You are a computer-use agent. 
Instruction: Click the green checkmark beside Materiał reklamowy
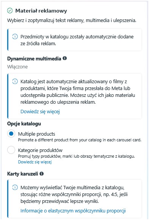[x=10, y=11]
